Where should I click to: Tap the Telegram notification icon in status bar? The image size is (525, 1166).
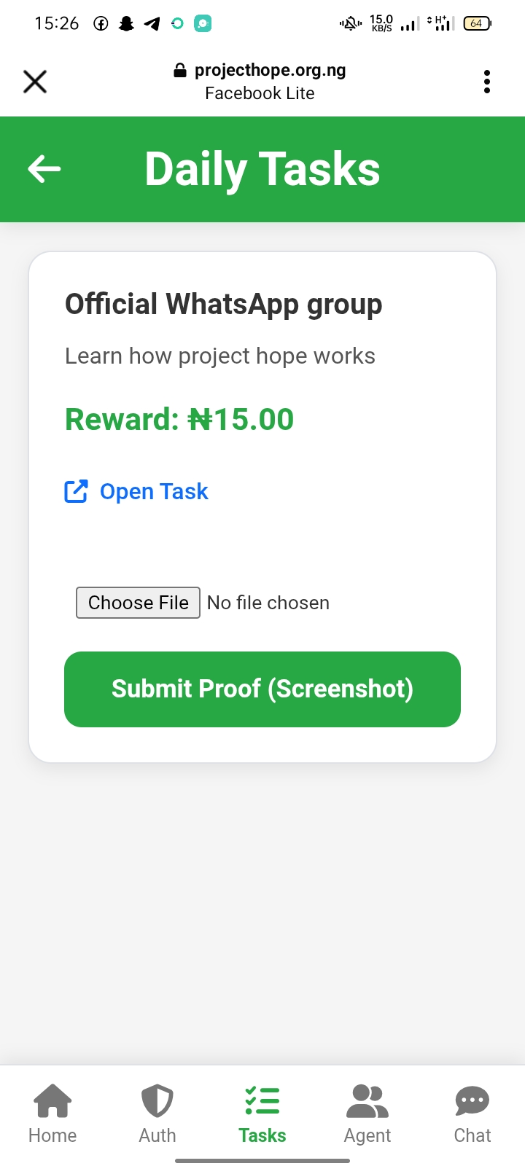(x=152, y=23)
